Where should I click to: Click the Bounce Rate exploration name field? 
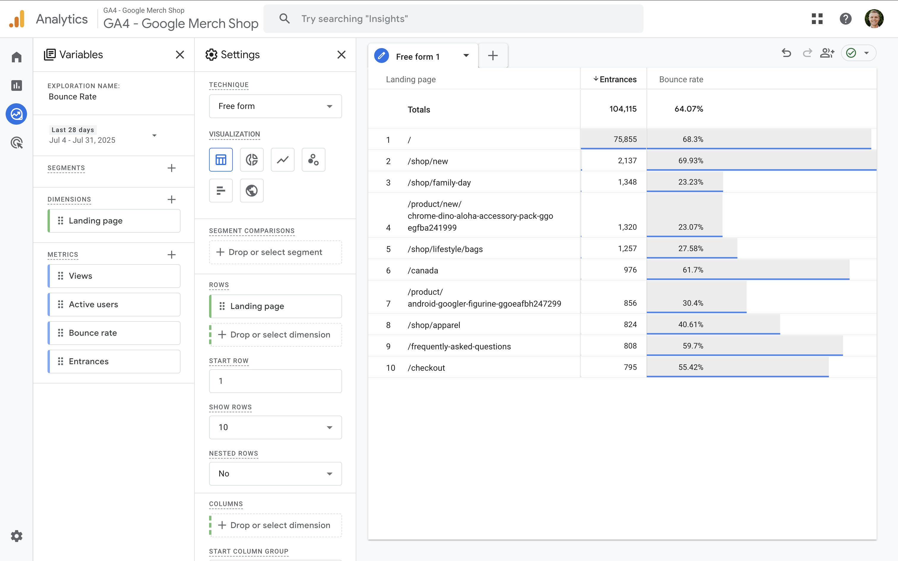[73, 97]
